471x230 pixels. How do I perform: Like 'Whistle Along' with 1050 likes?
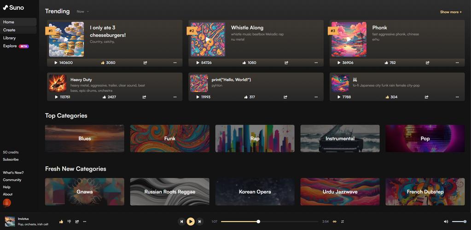[244, 63]
